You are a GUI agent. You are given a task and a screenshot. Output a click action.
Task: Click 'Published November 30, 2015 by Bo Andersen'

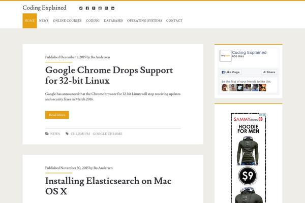pyautogui.click(x=79, y=168)
